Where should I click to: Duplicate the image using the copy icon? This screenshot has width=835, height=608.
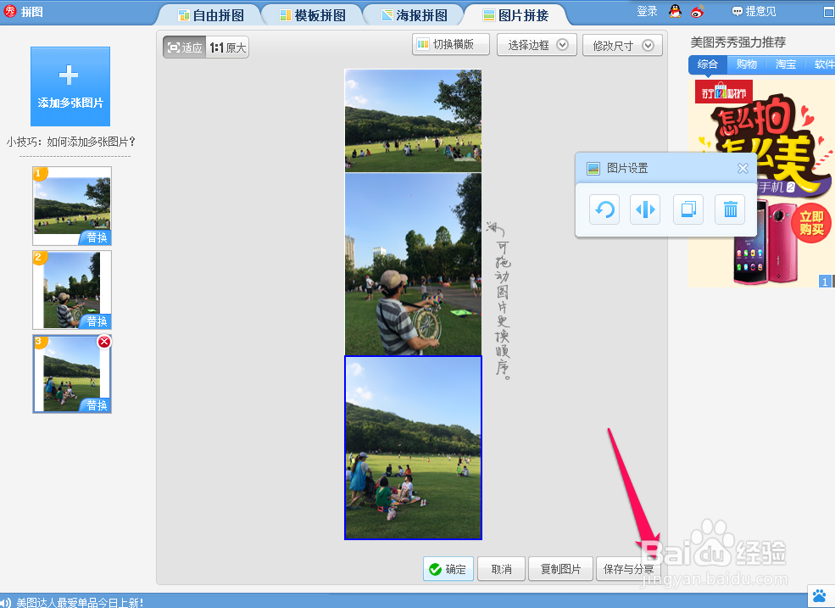coord(687,209)
